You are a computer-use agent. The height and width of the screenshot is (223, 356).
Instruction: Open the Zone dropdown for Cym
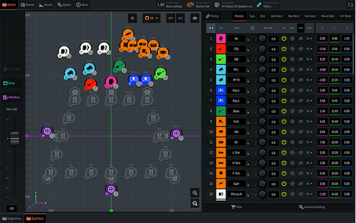click(309, 184)
